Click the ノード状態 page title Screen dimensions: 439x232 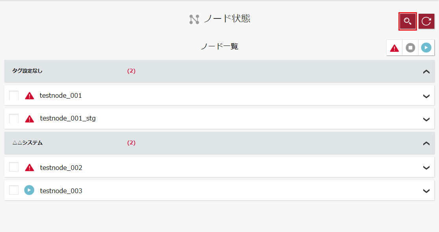click(227, 19)
